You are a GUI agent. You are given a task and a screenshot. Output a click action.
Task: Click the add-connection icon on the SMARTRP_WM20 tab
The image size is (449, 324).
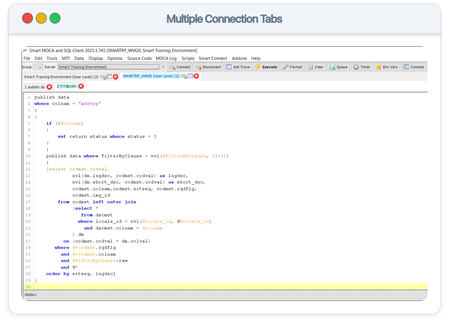[184, 76]
